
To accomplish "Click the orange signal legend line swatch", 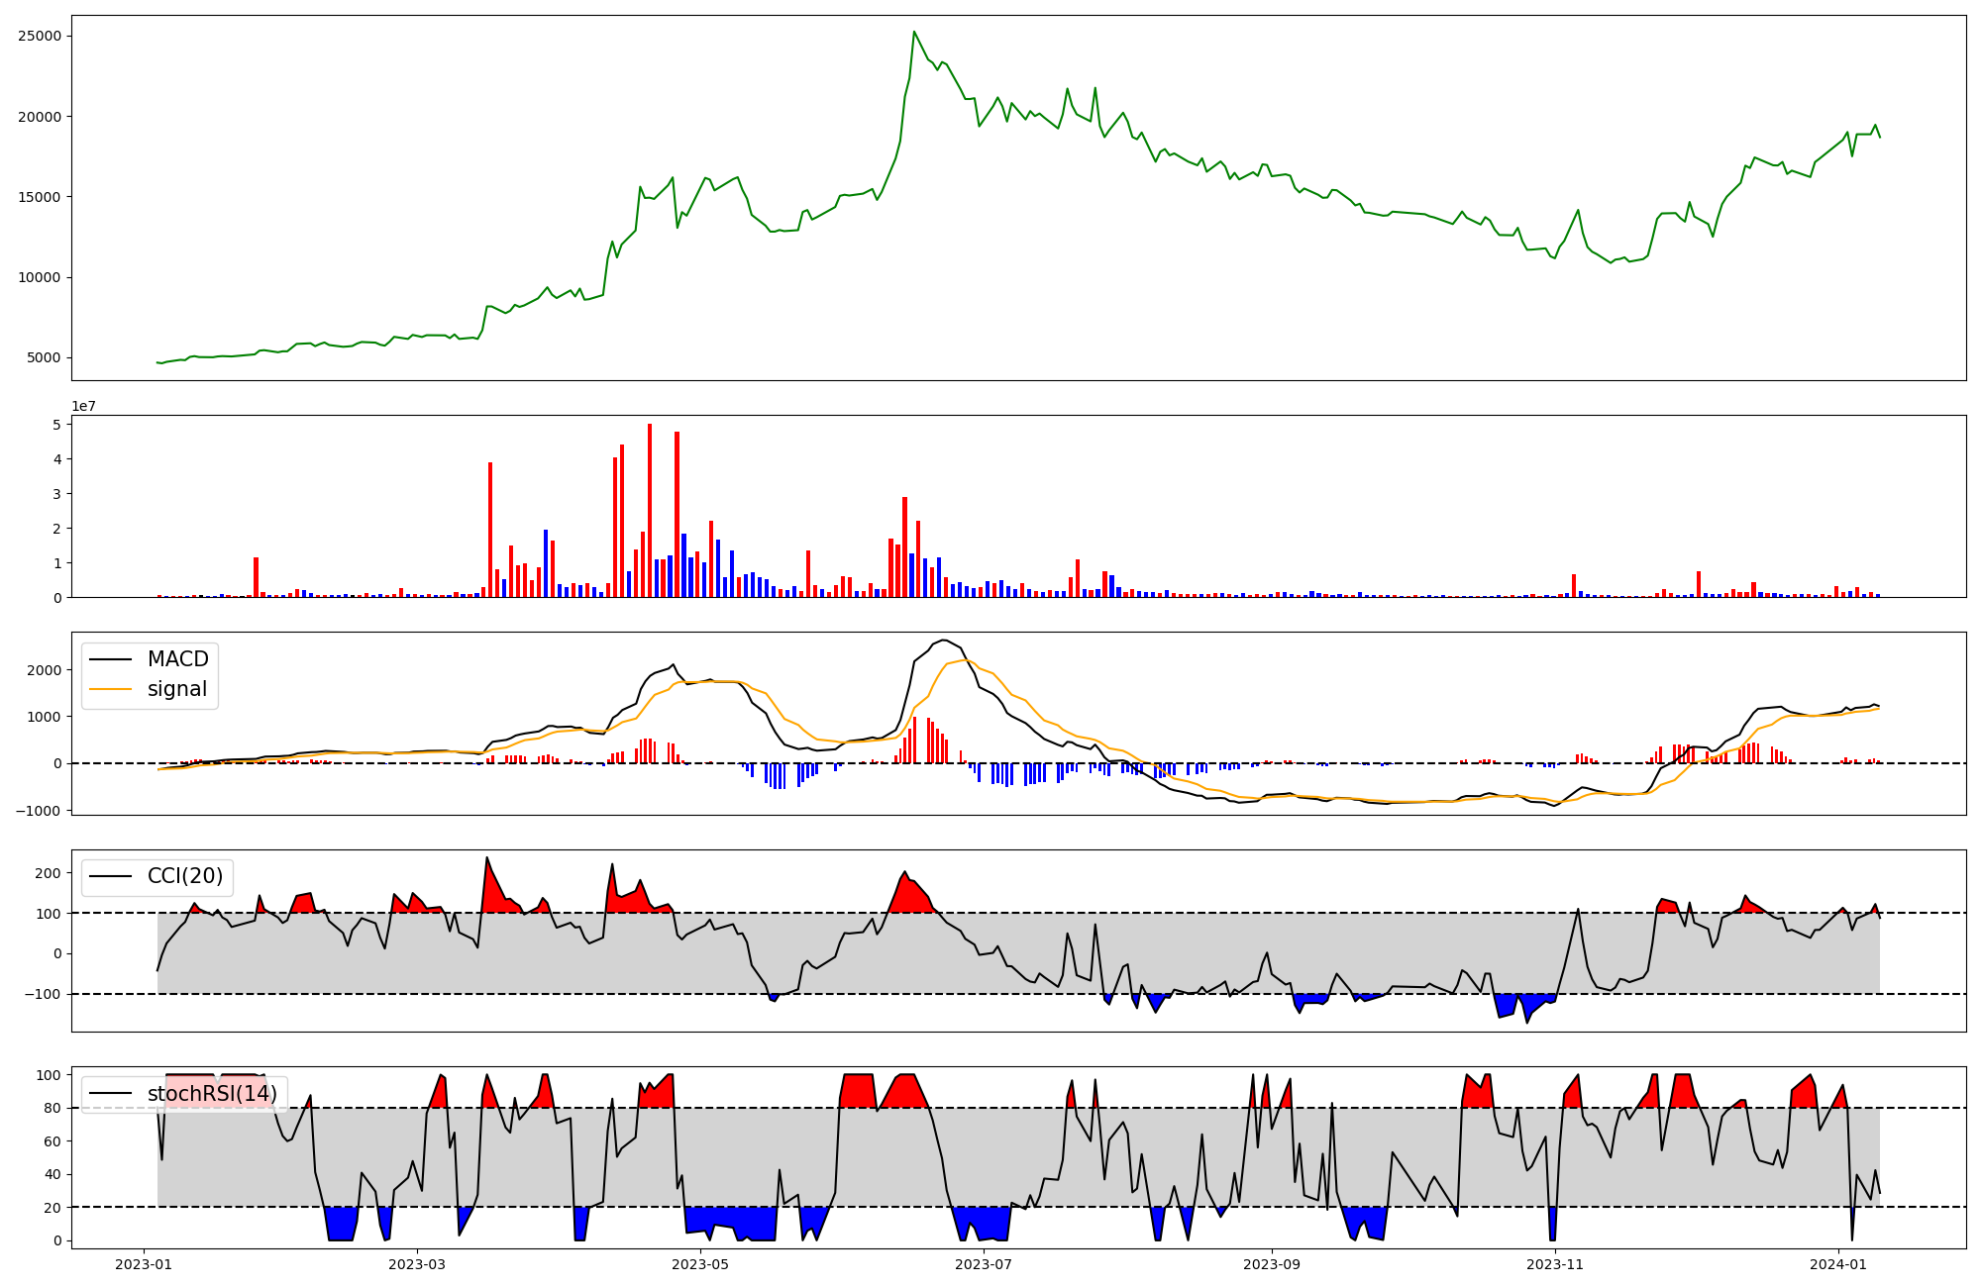I will click(111, 689).
